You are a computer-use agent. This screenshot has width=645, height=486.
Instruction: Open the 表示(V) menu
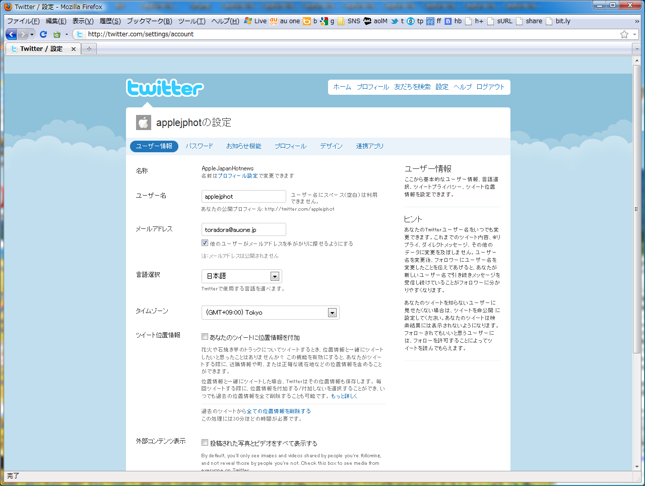(x=83, y=21)
